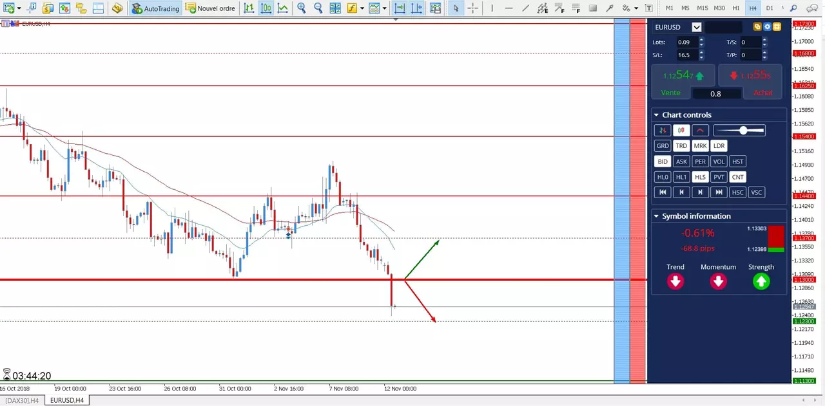825x406 pixels.
Task: Switch to the H1 timeframe
Action: 736,8
